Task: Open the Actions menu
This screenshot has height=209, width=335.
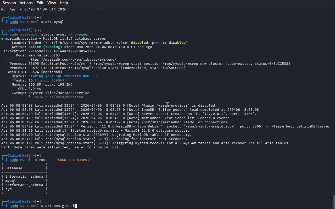Action: click(x=26, y=3)
